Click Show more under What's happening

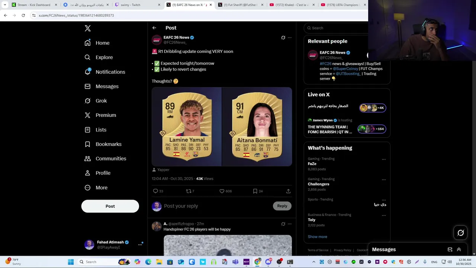pos(318,237)
